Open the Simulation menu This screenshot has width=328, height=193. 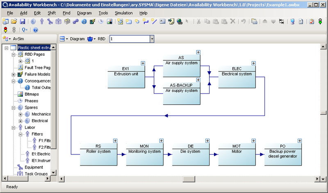click(124, 13)
